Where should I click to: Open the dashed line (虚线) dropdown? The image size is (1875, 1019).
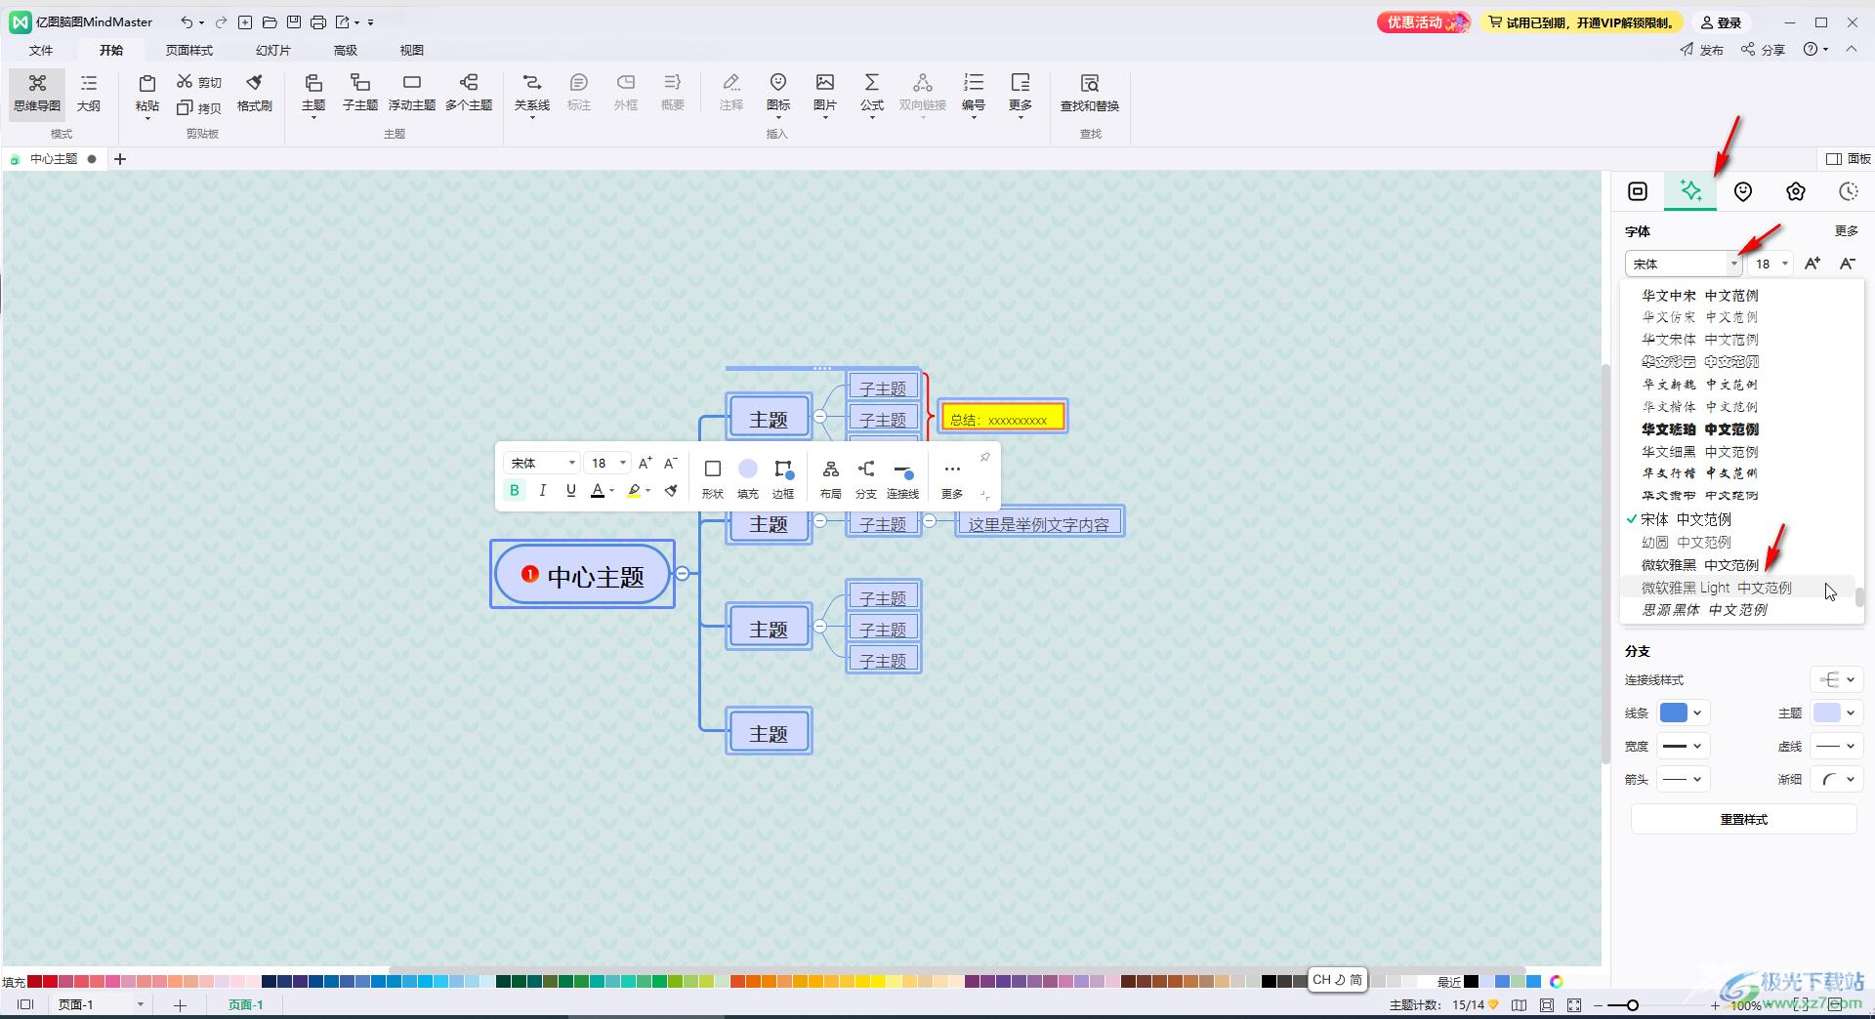pyautogui.click(x=1836, y=746)
